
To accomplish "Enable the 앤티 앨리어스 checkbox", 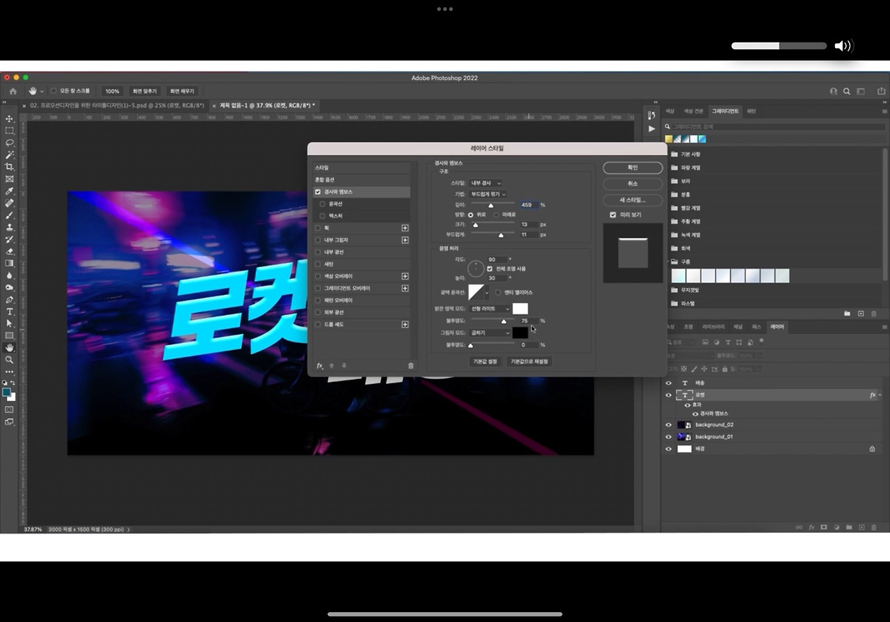I will tap(498, 292).
